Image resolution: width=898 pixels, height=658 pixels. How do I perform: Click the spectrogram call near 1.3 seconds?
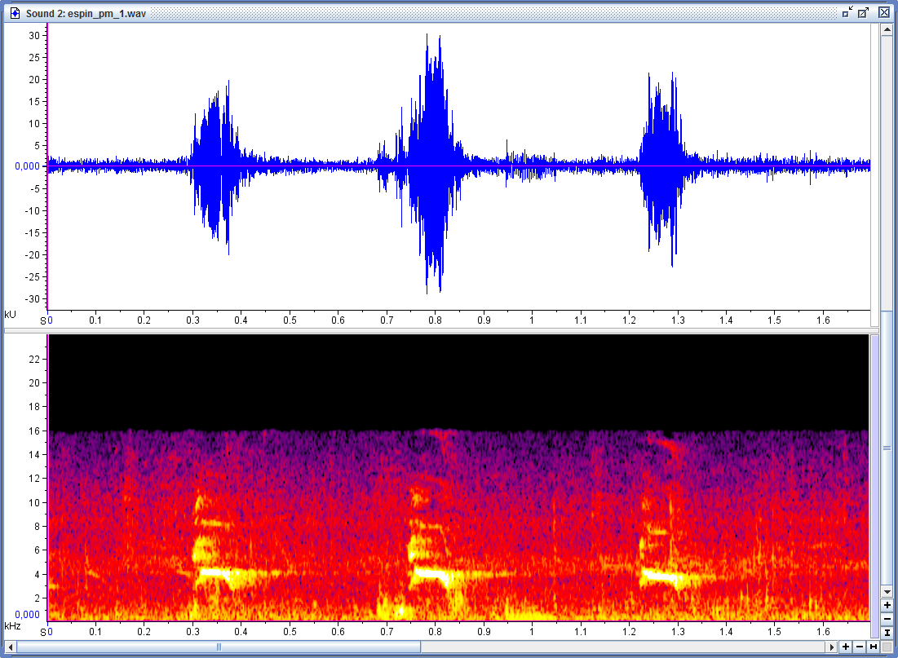click(x=661, y=576)
